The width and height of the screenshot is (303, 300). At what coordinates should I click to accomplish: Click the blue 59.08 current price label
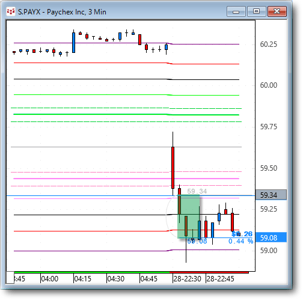coord(271,237)
